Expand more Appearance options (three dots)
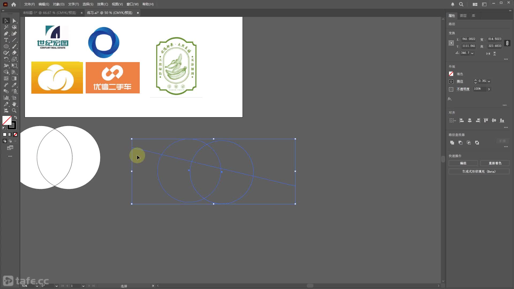This screenshot has height=289, width=514. pyautogui.click(x=505, y=105)
